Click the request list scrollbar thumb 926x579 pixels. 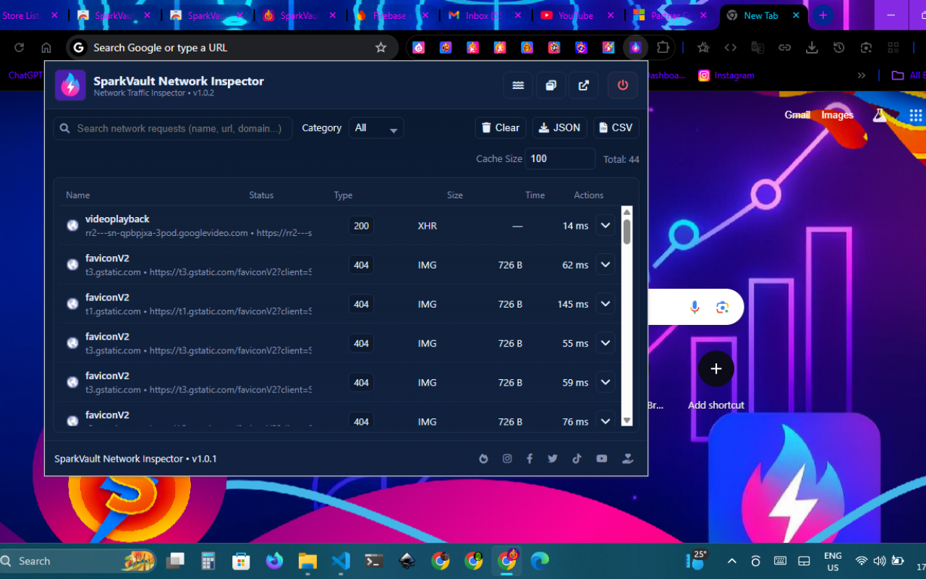coord(626,231)
